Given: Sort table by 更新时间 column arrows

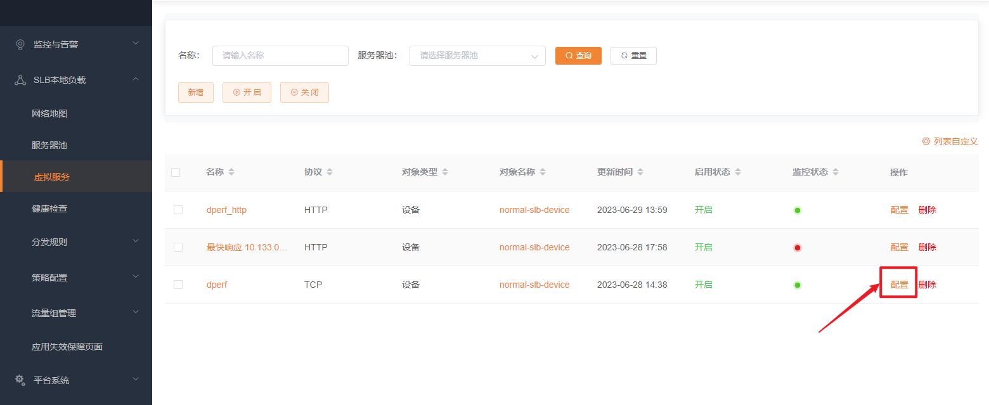Looking at the screenshot, I should (x=640, y=172).
